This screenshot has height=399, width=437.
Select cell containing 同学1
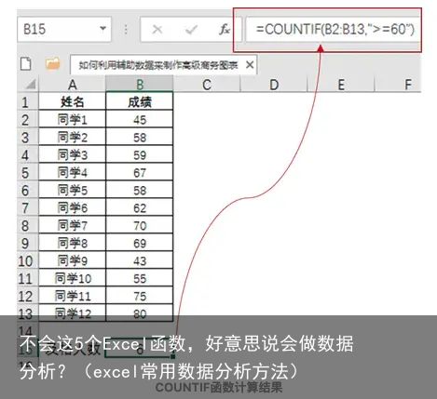pyautogui.click(x=72, y=119)
